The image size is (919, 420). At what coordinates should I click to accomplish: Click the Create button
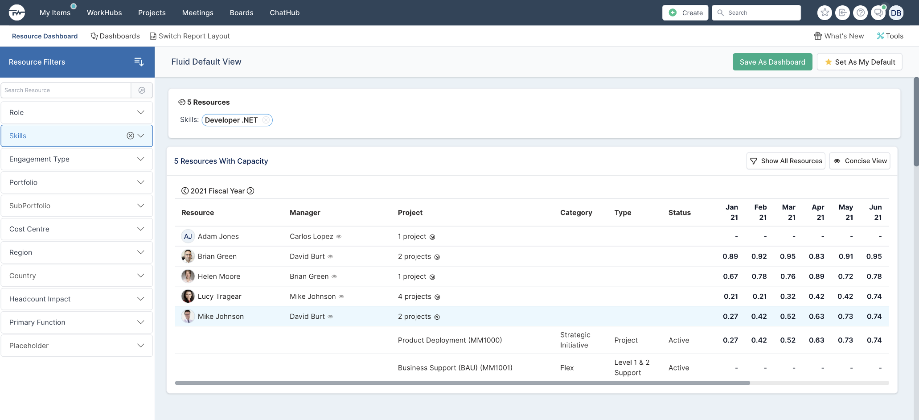[685, 12]
